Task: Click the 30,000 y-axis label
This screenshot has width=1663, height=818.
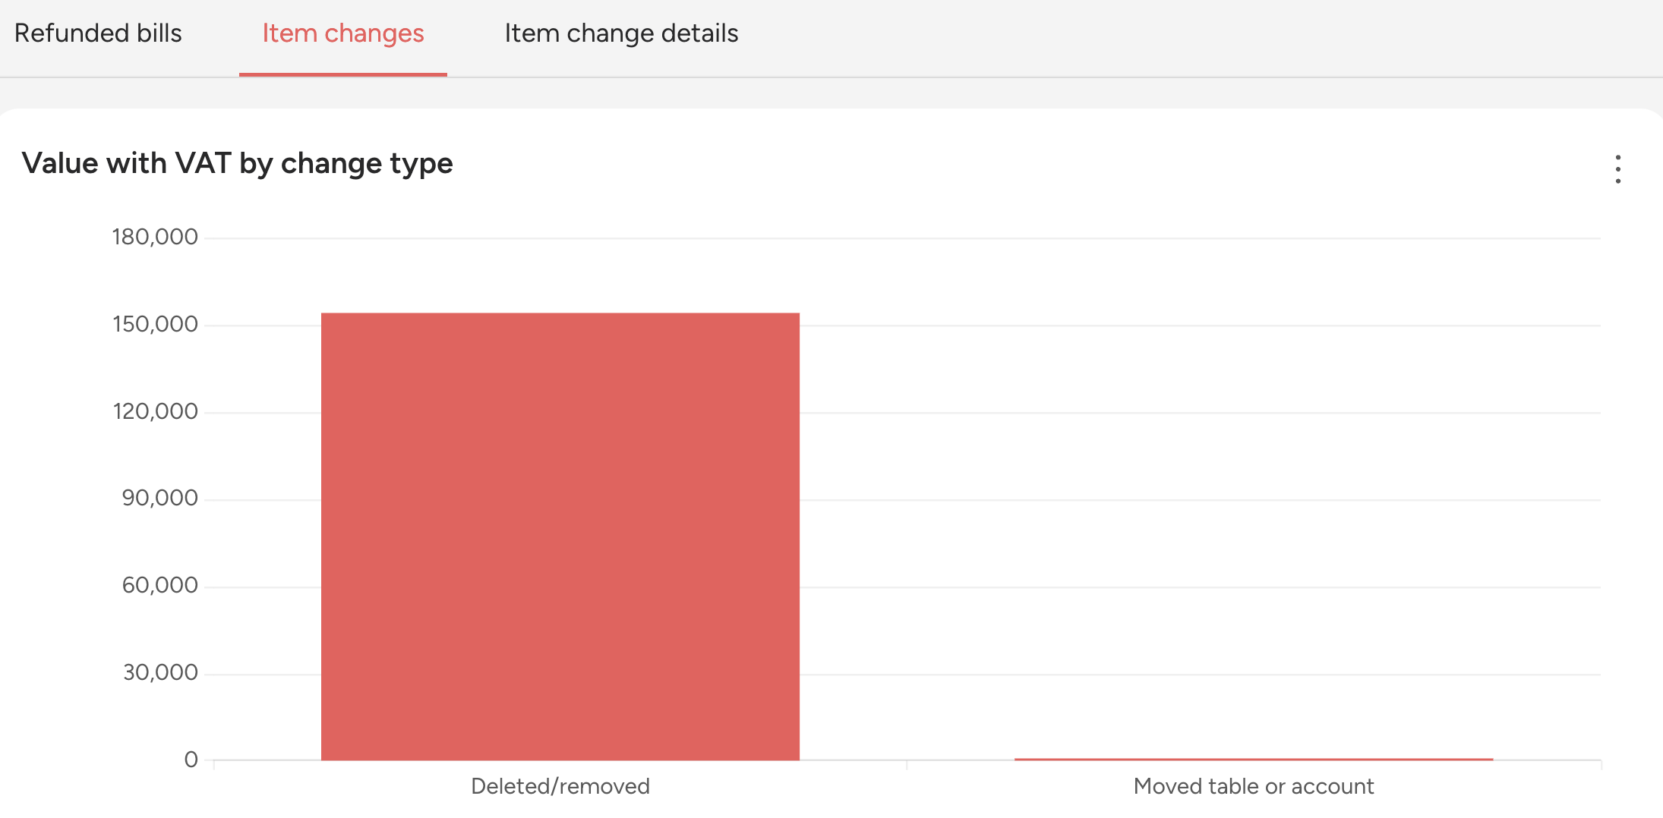Action: tap(159, 673)
